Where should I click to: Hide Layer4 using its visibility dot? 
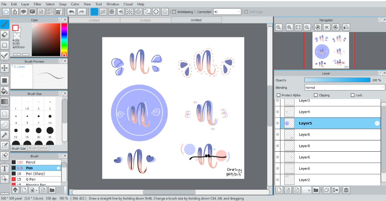tap(278, 112)
